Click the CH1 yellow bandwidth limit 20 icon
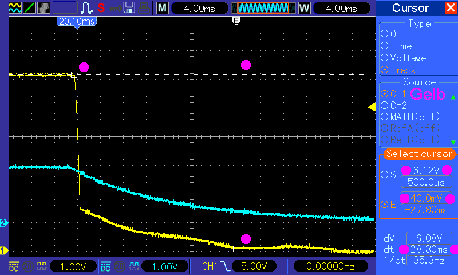The height and width of the screenshot is (275, 458). coord(28,266)
